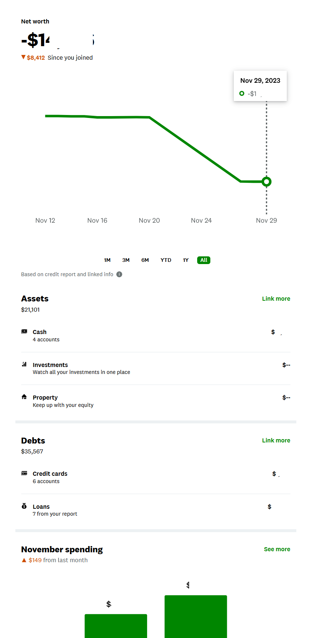The height and width of the screenshot is (638, 319).
Task: Click the taller green spending bar
Action: (x=196, y=616)
